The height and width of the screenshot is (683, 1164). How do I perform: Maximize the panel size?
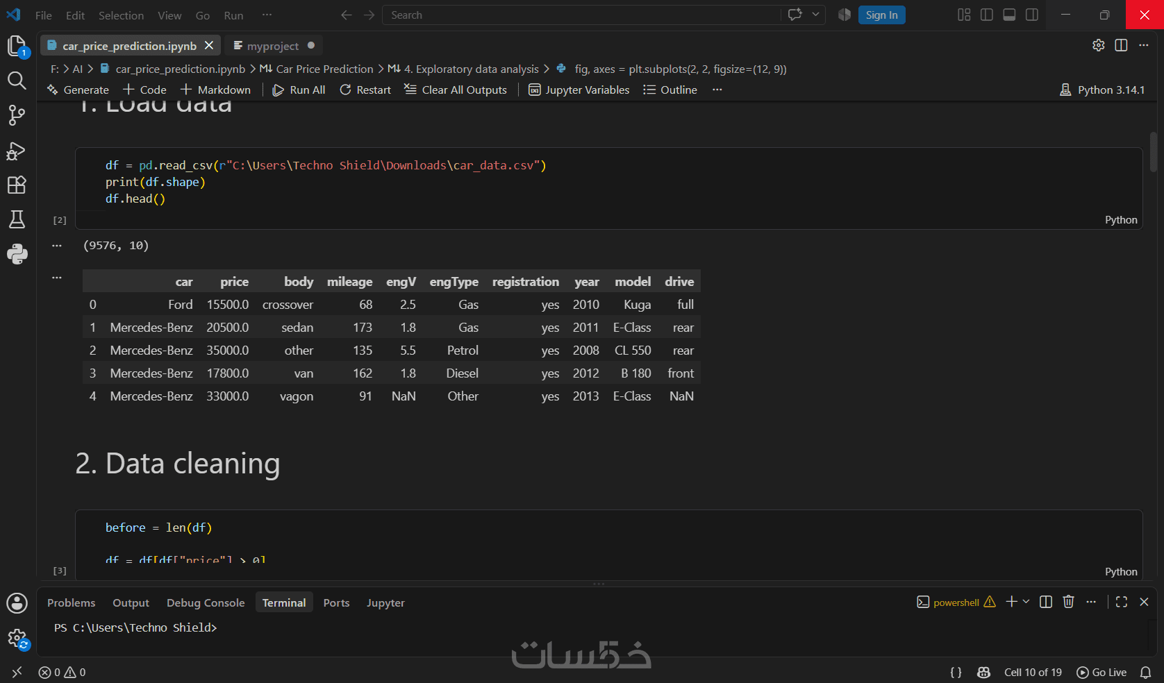click(1122, 602)
